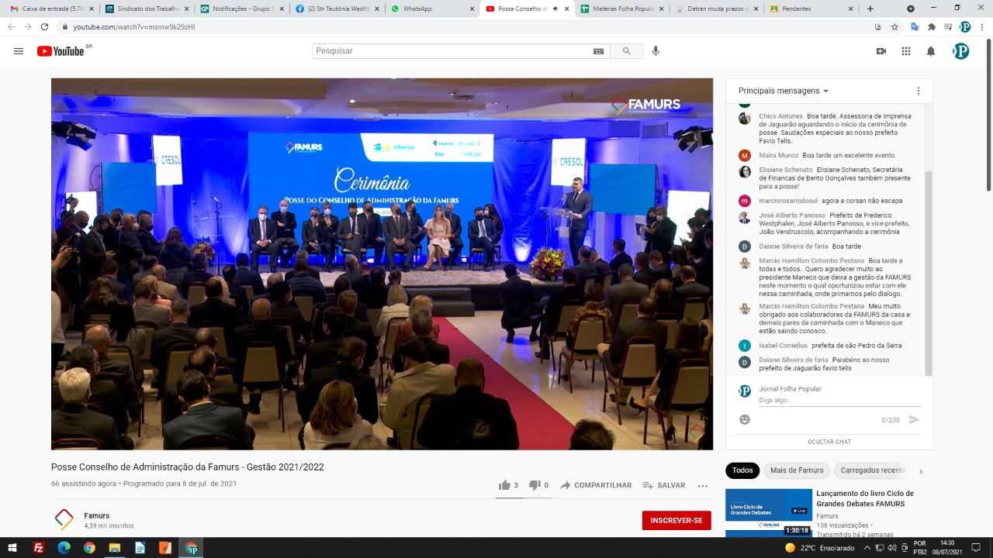993x558 pixels.
Task: Open more actions ellipsis below video
Action: (x=703, y=486)
